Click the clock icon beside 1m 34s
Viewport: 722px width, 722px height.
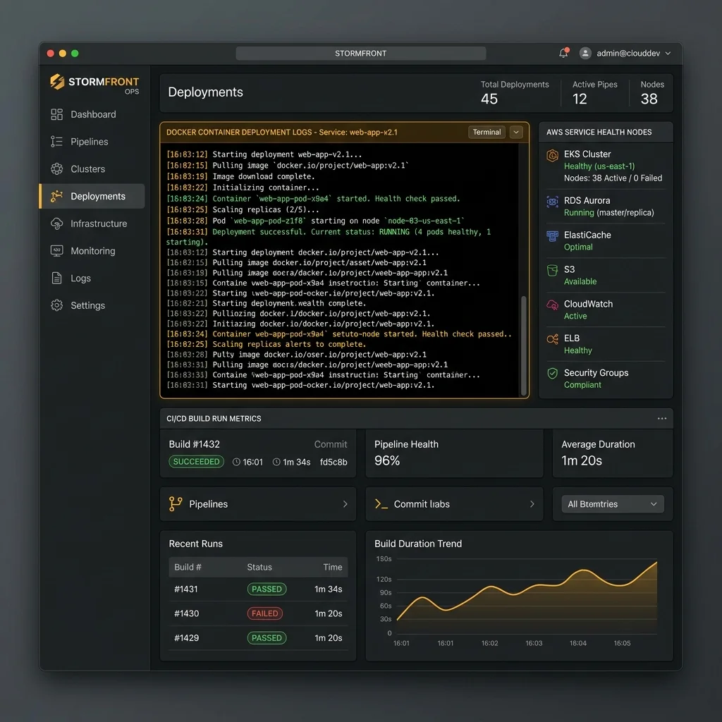pyautogui.click(x=276, y=462)
